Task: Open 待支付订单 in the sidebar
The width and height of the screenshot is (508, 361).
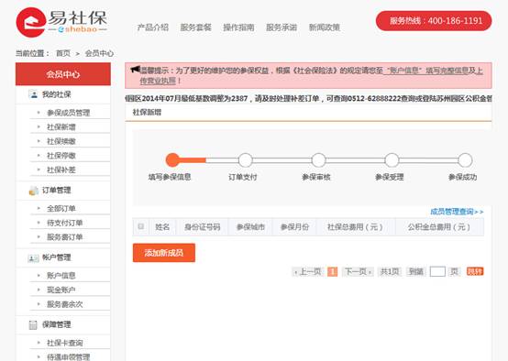Action: 65,223
